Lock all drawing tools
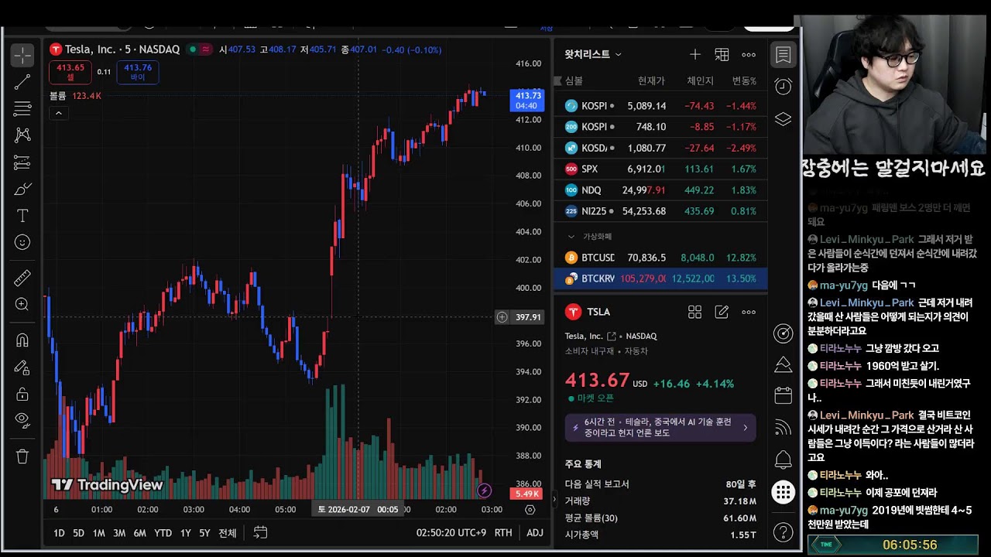This screenshot has width=991, height=557. coord(22,394)
